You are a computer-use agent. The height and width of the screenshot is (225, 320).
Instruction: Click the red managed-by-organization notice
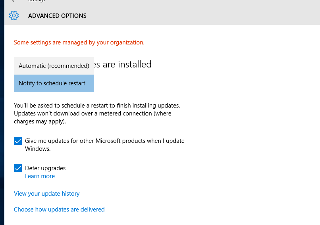point(79,42)
